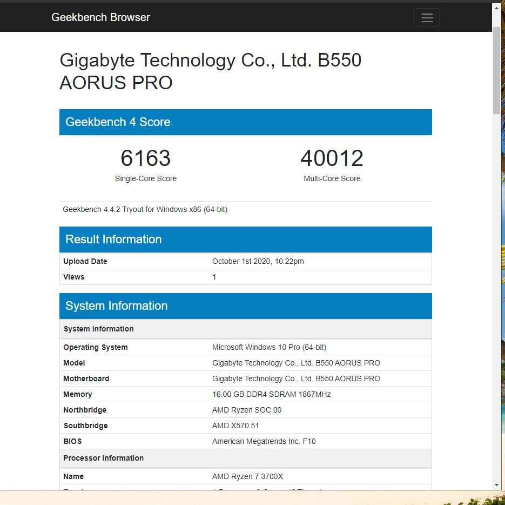Screen dimensions: 505x505
Task: Click the Model row label
Action: click(x=74, y=363)
